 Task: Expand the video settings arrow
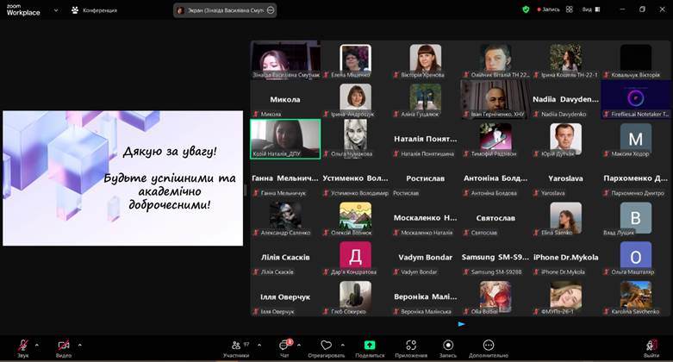tap(80, 345)
